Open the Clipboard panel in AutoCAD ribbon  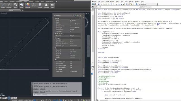pyautogui.click(x=46, y=6)
